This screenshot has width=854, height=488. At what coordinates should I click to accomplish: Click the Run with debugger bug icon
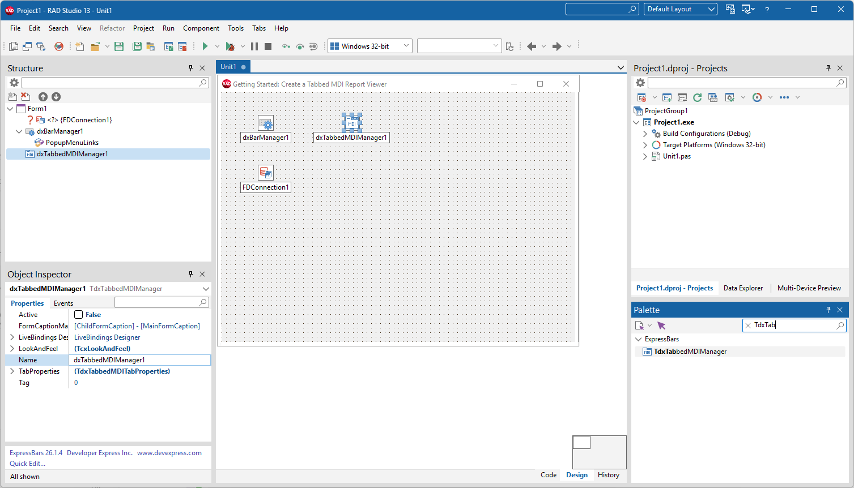(x=230, y=46)
